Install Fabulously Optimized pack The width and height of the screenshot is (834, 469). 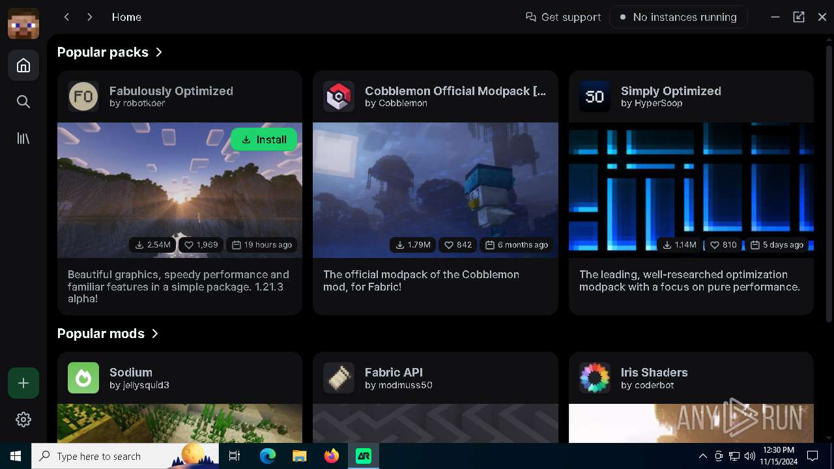coord(264,139)
